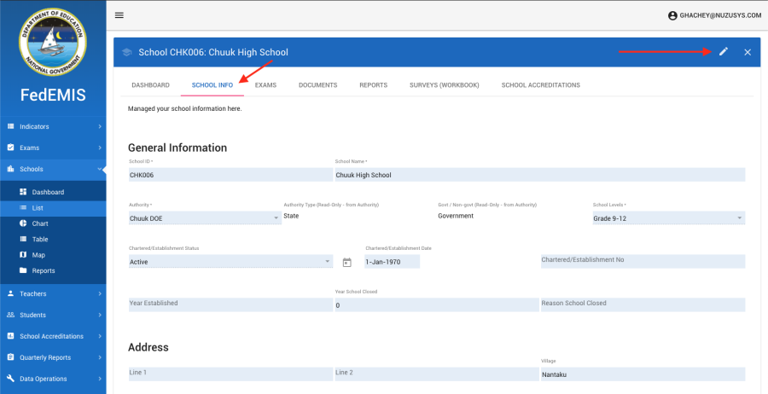Click the pencil edit icon in header
Screen dimensions: 768x394
(x=724, y=52)
